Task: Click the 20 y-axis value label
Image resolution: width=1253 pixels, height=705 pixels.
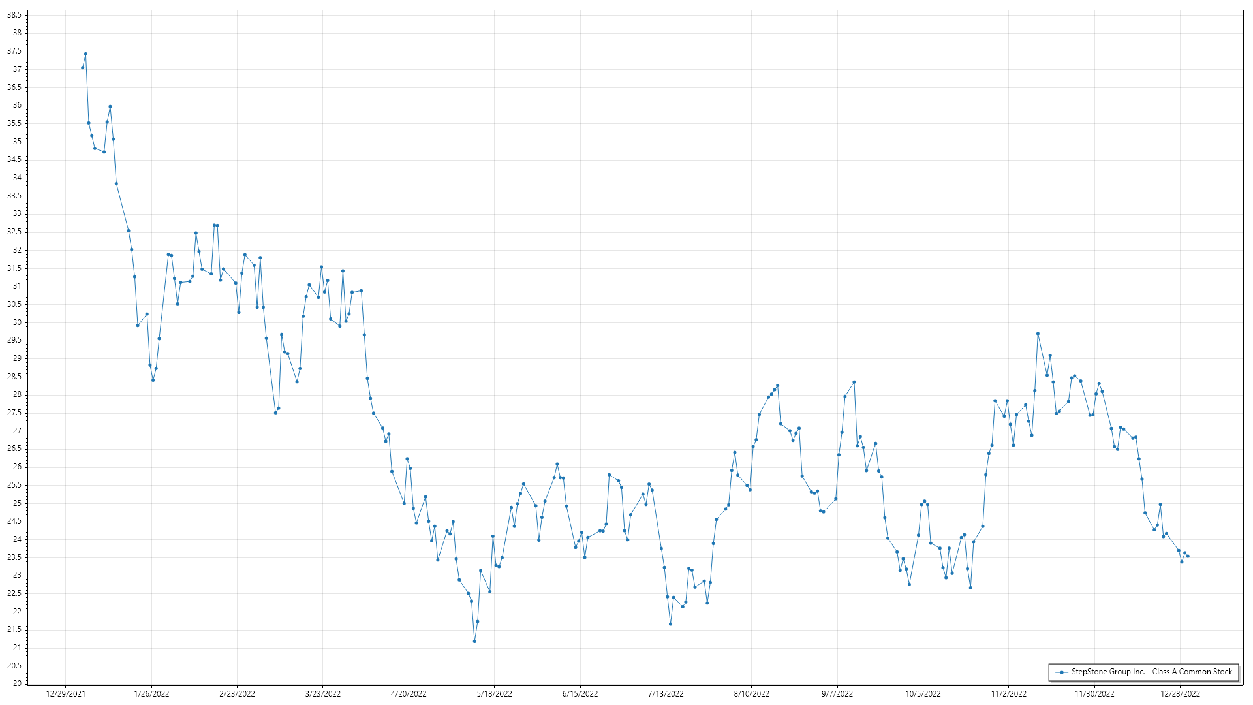Action: [16, 683]
